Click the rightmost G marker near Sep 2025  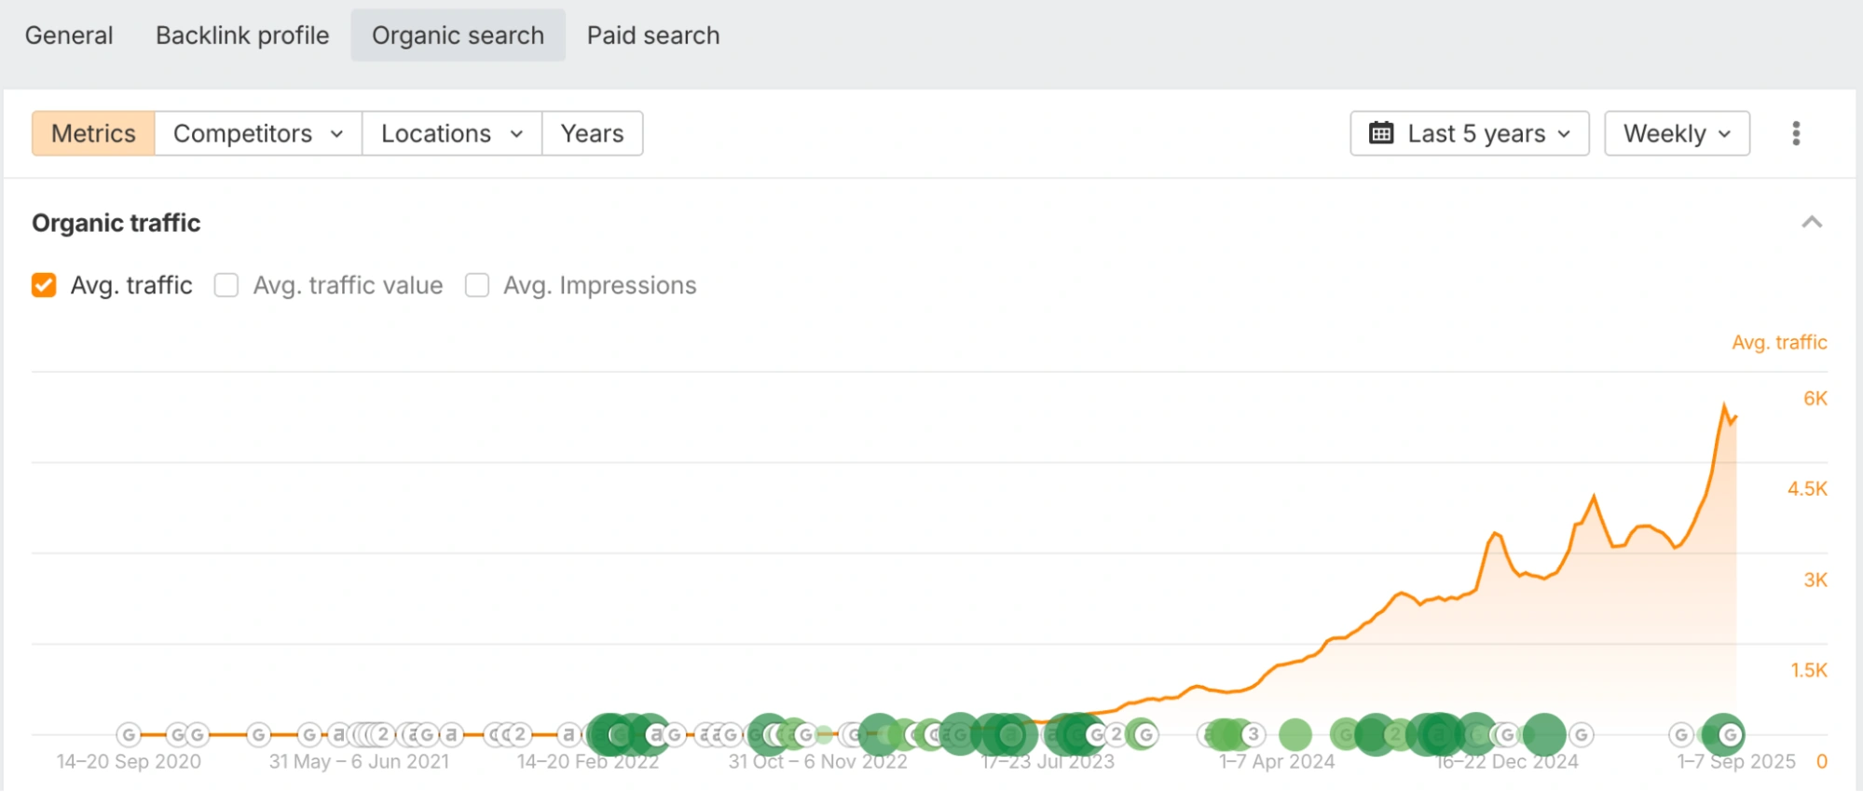tap(1730, 734)
